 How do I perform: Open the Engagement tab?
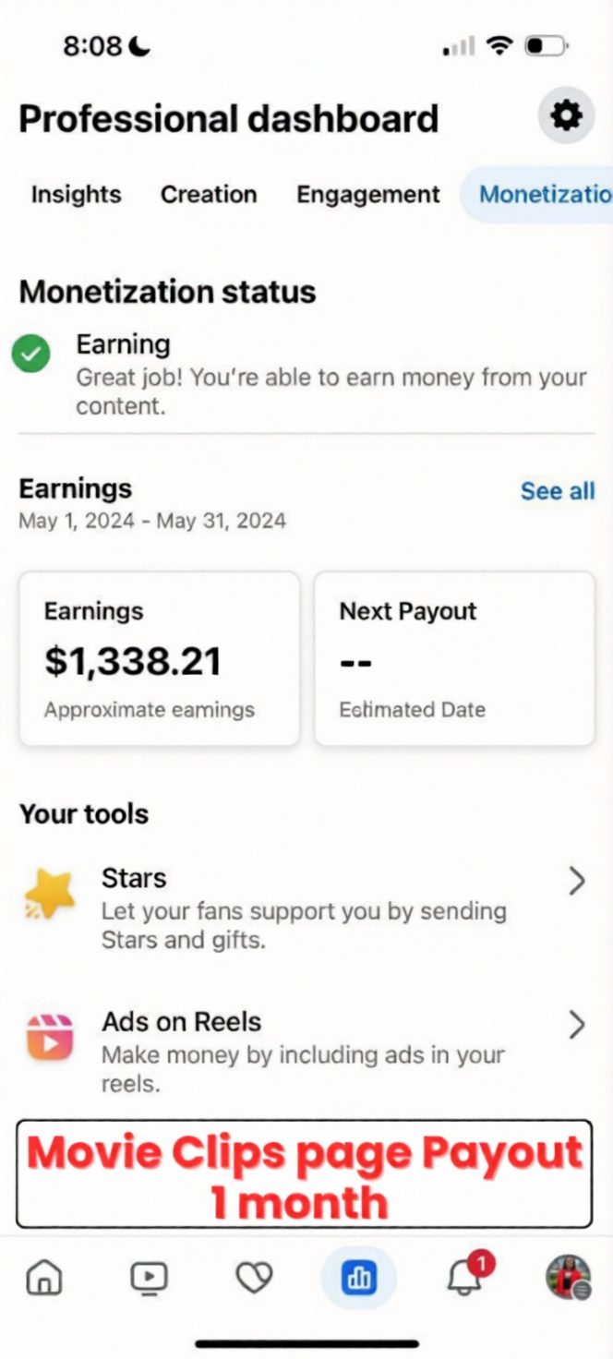[367, 195]
